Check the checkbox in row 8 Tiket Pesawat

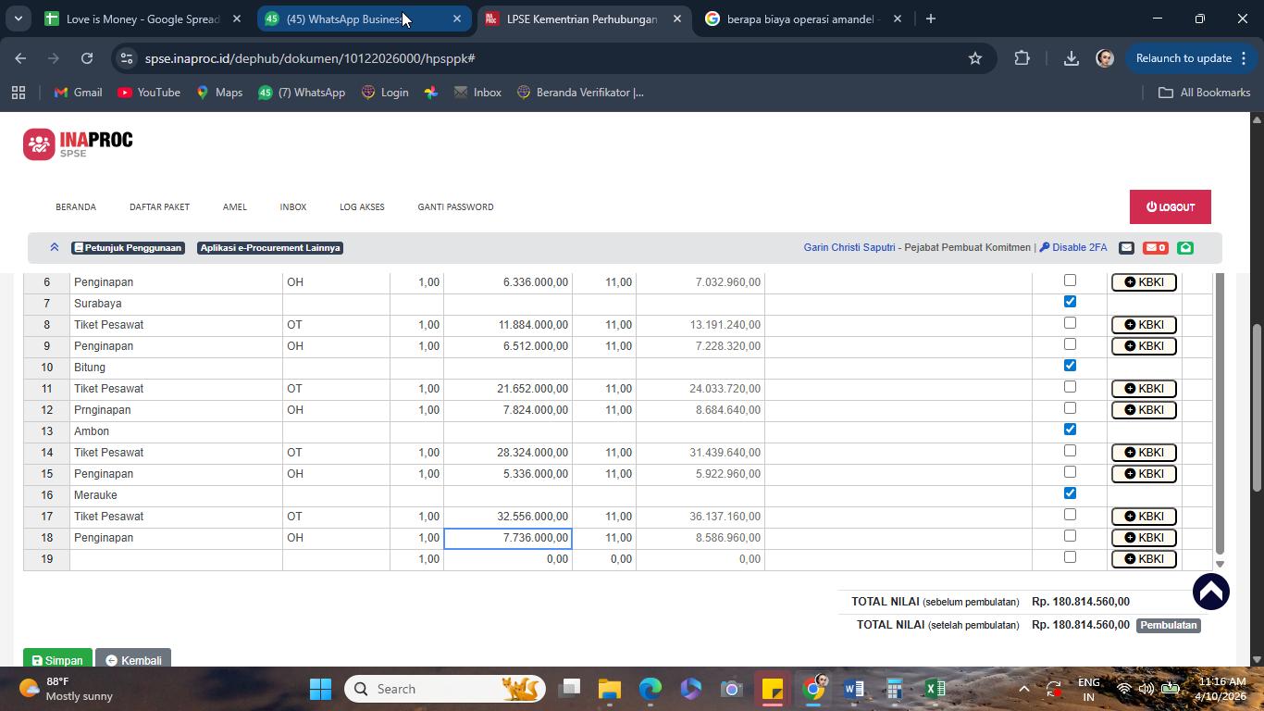[1070, 323]
